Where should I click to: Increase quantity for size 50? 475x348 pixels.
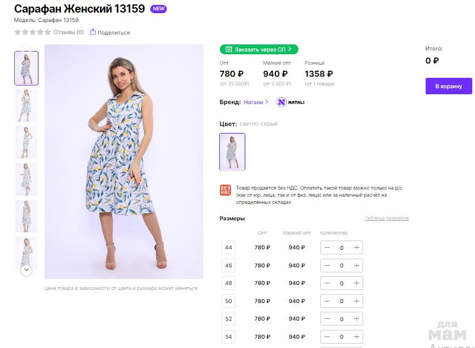[357, 301]
